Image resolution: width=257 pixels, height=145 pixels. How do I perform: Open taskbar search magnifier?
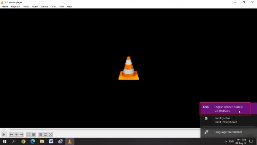[x=14, y=141]
